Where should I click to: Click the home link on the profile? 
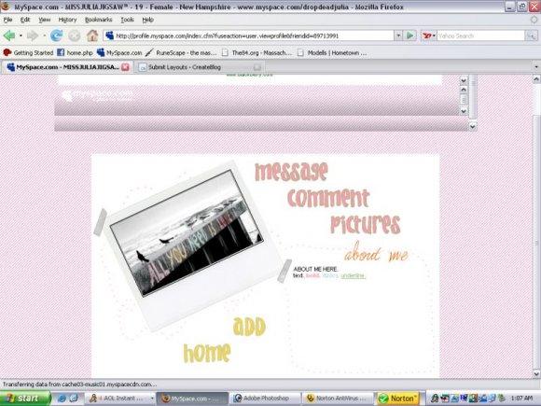click(x=207, y=353)
